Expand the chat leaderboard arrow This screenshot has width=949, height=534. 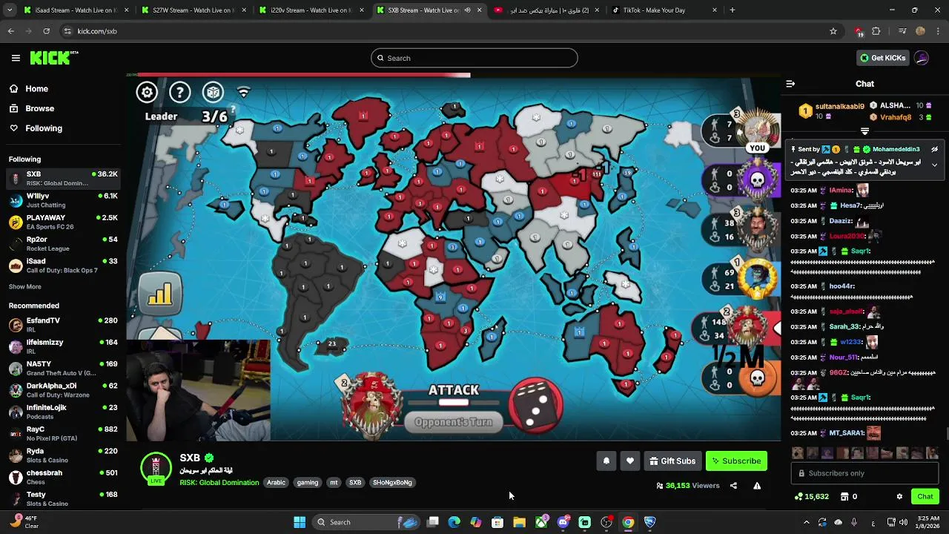tap(864, 131)
